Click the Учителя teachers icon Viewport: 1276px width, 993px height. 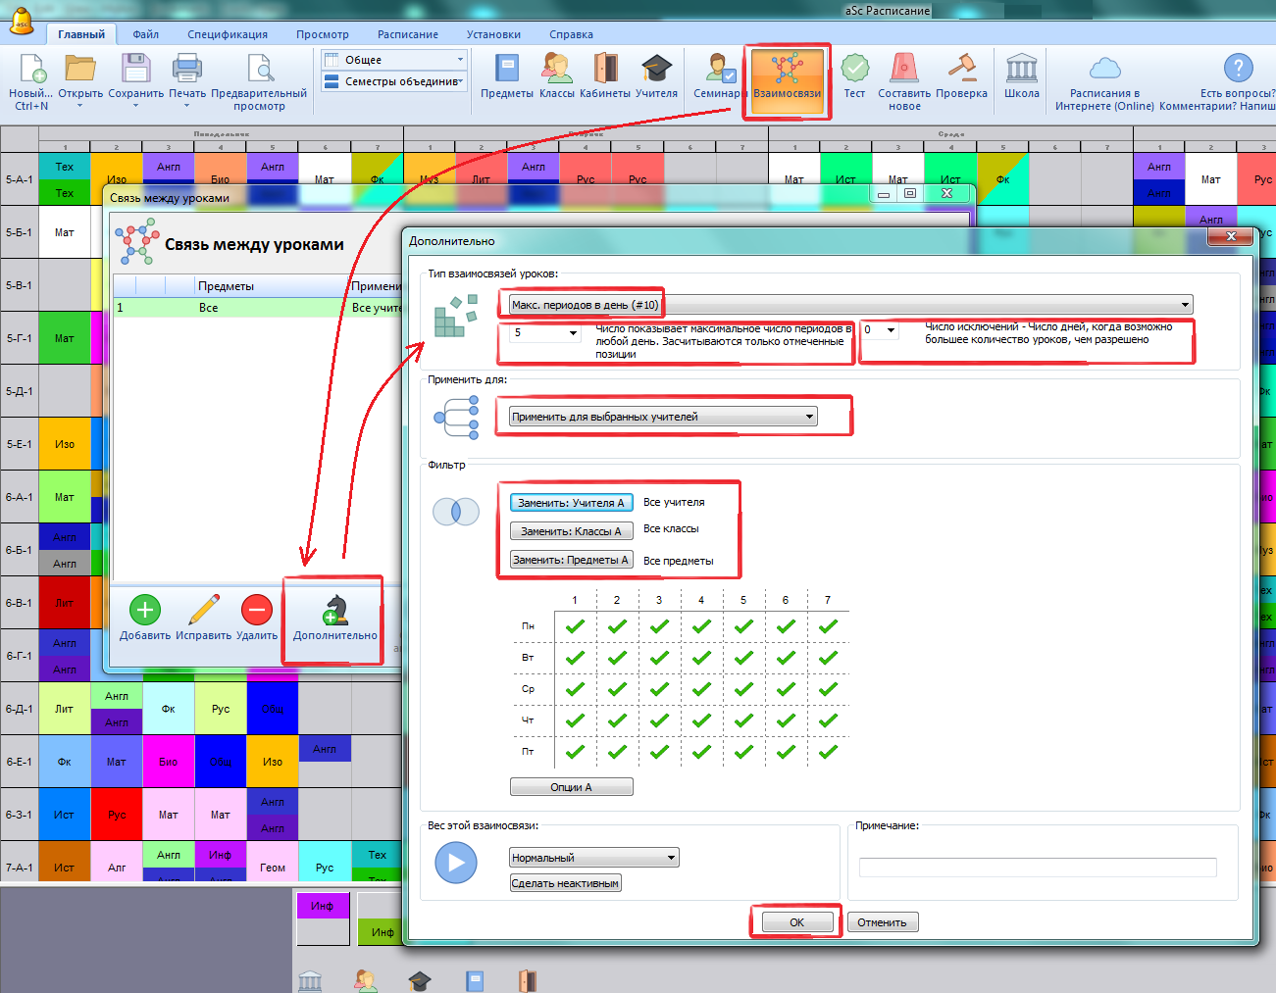pos(656,71)
